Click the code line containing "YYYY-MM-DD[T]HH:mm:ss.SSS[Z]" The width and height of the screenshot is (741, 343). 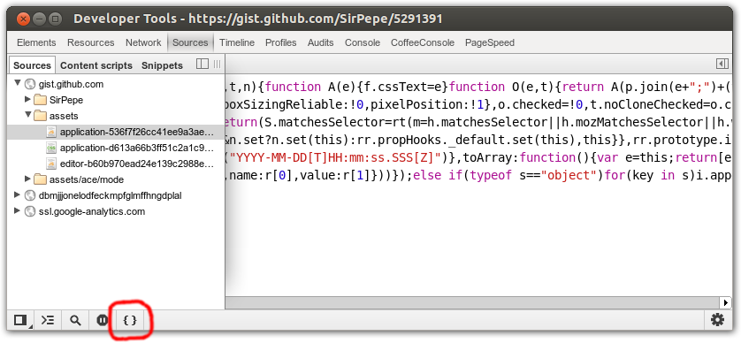[478, 157]
